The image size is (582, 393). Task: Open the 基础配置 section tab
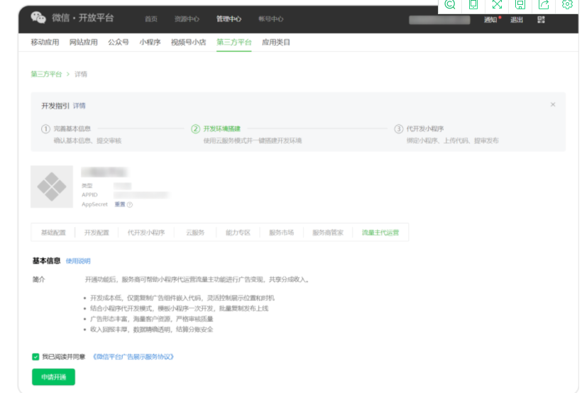coord(53,233)
